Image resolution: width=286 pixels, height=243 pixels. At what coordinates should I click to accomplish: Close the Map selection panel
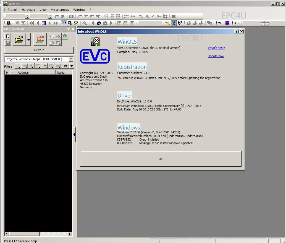(x=73, y=29)
